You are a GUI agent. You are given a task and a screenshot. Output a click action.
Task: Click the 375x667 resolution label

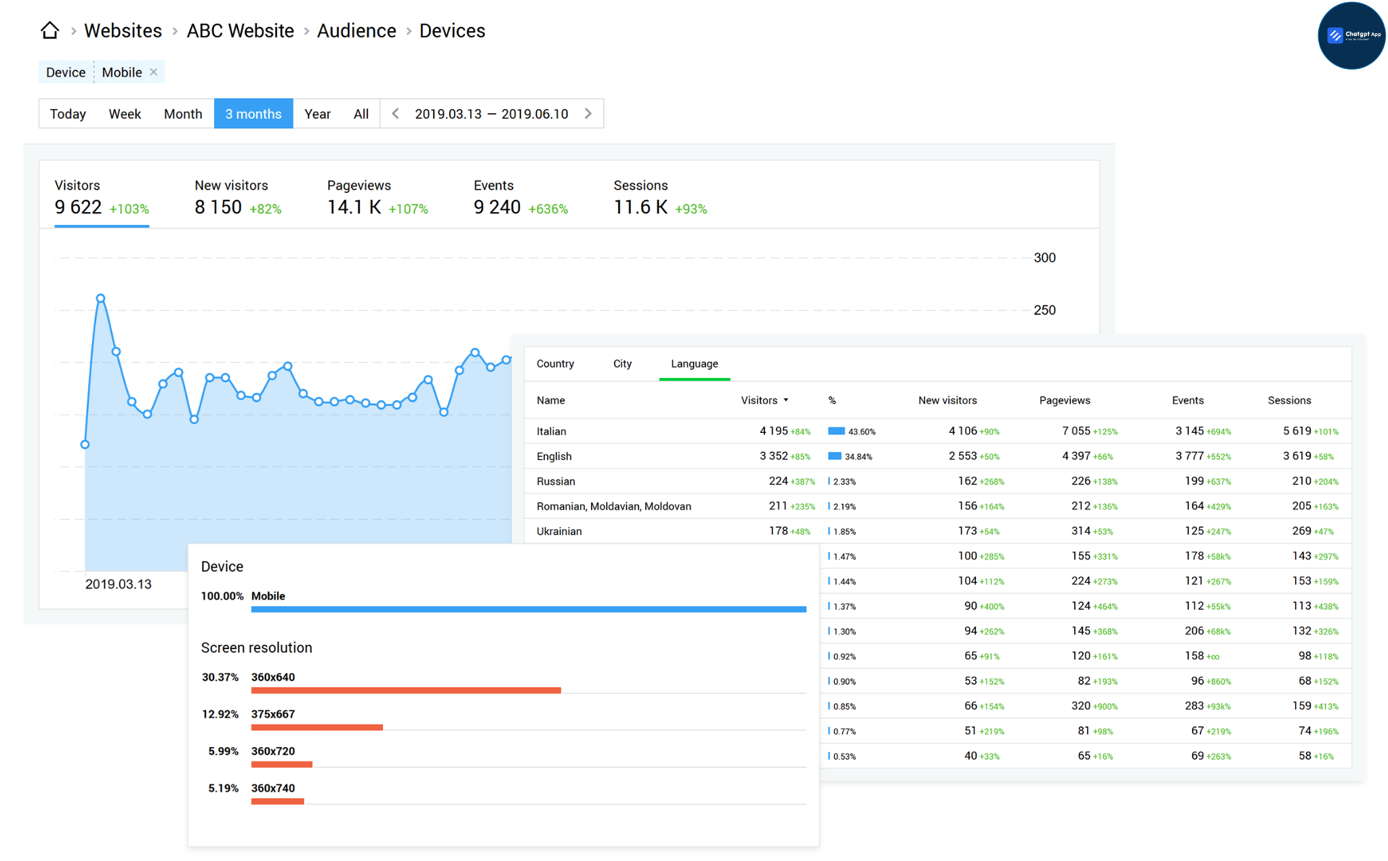click(x=272, y=714)
